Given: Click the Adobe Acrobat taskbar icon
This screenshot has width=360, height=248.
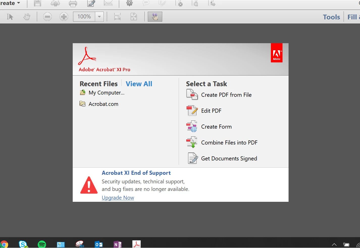Looking at the screenshot, I should 137,244.
